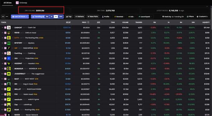This screenshot has height=116, width=212.
Task: Open the RSHIB SHIB on Hood row
Action: (x=105, y=33)
